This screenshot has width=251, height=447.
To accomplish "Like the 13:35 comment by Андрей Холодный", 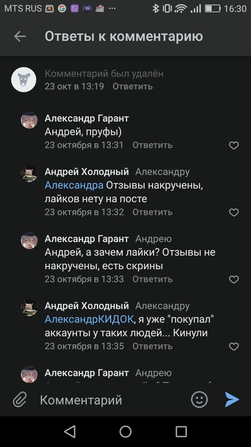I will (234, 346).
